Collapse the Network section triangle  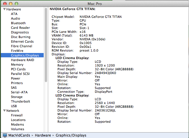(4, 110)
